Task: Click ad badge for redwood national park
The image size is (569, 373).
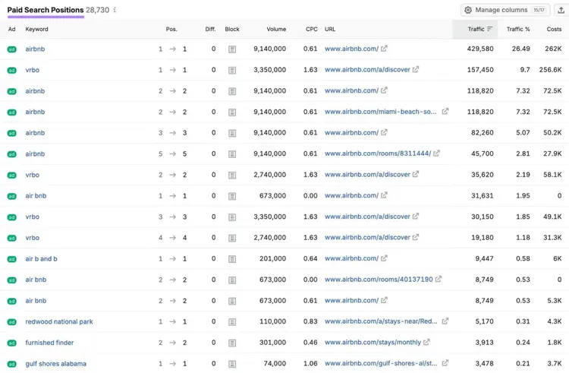Action: (x=11, y=322)
